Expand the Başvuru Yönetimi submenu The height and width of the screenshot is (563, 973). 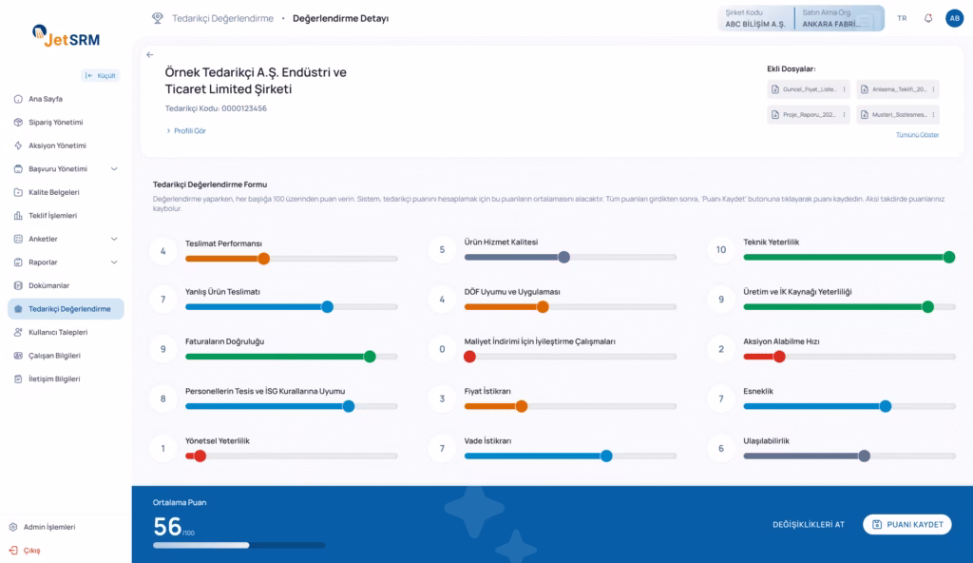pyautogui.click(x=114, y=169)
